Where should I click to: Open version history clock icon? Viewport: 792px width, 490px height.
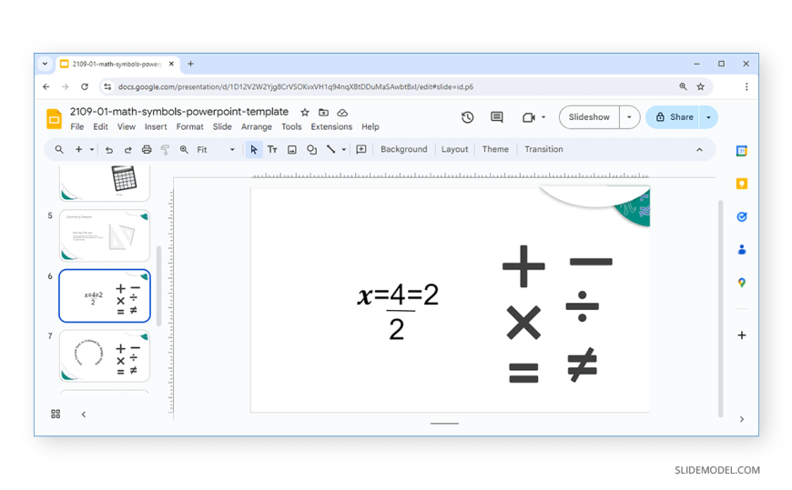coord(467,117)
